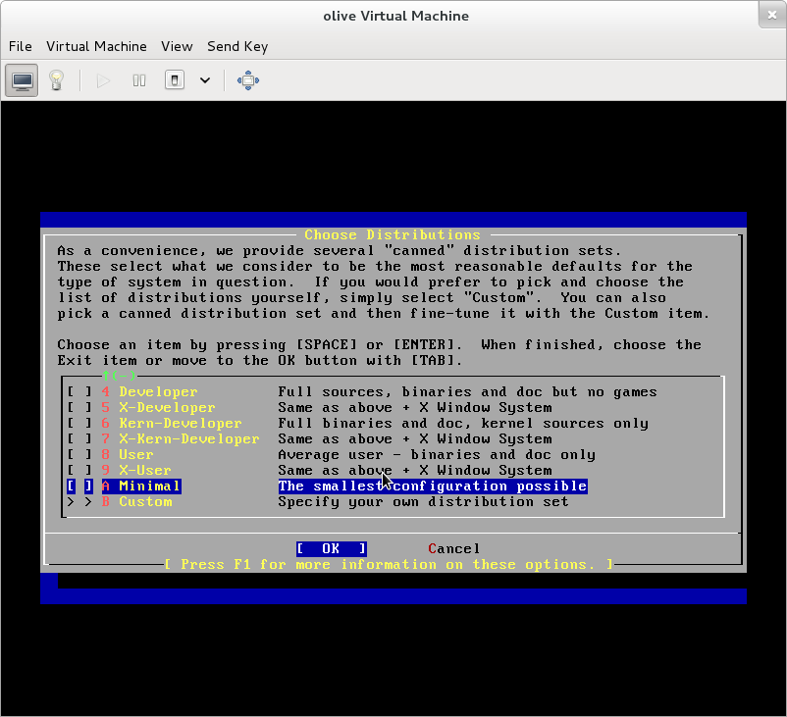Select the Minimal distribution checkbox
787x717 pixels.
79,487
